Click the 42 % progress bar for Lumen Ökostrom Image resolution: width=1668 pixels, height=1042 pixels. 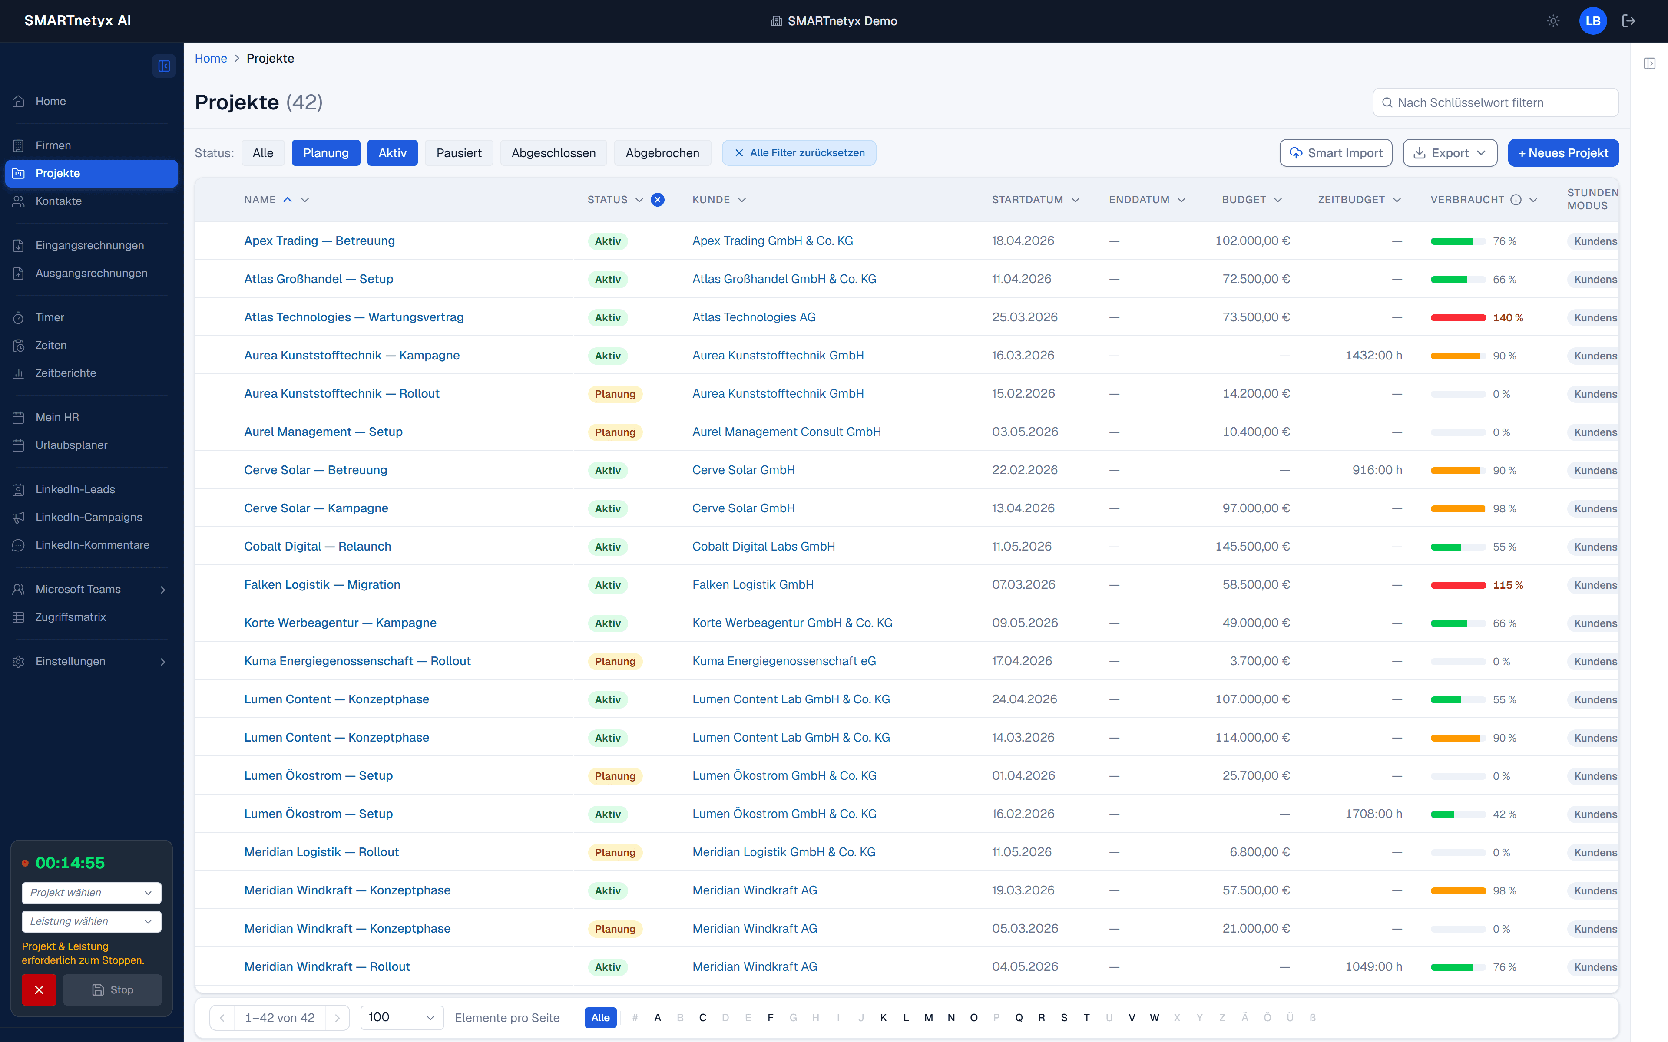[1458, 814]
